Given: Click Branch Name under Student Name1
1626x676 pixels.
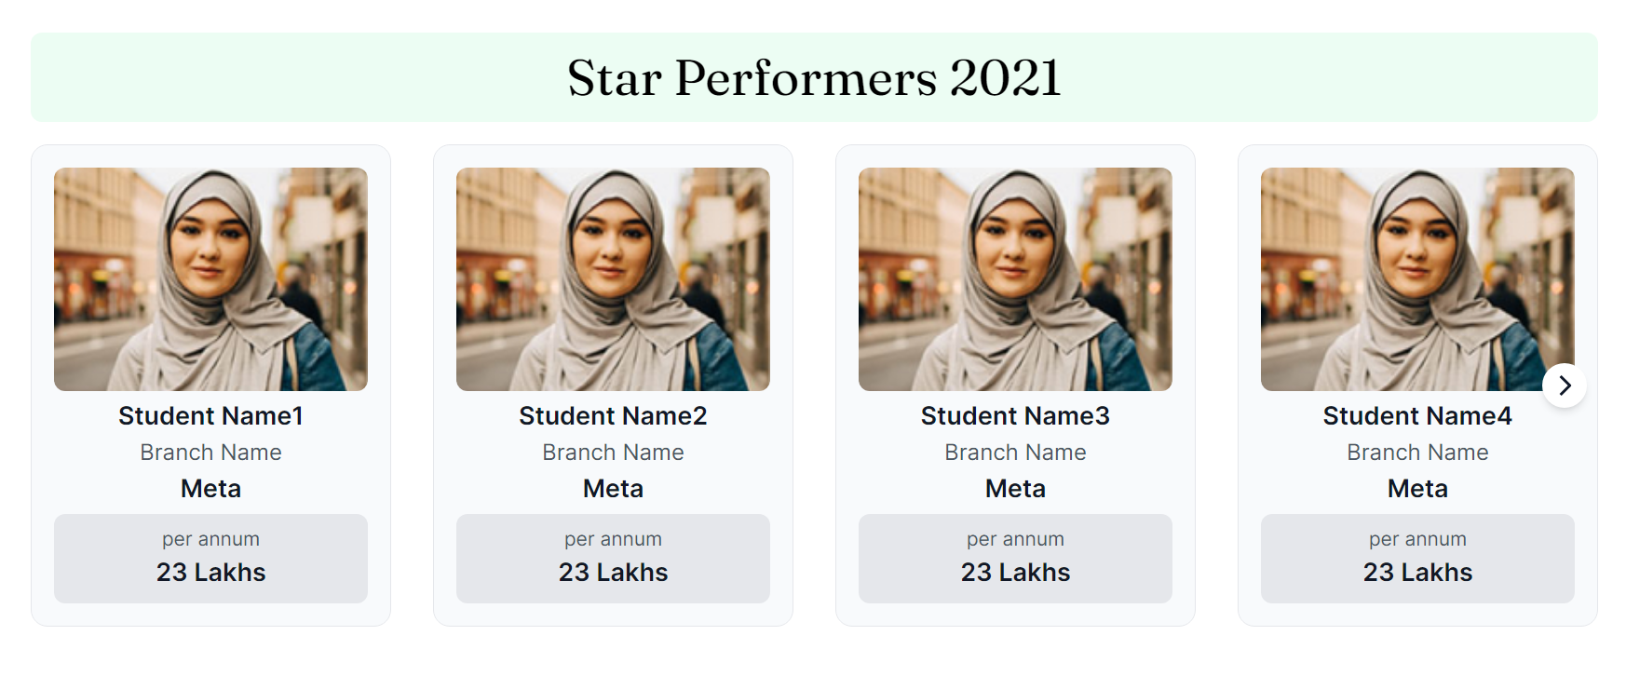Looking at the screenshot, I should click(210, 453).
